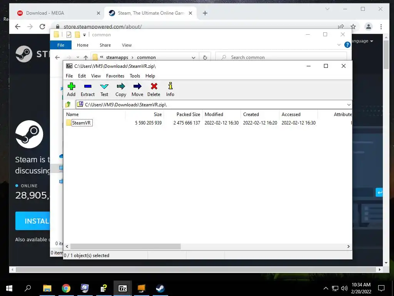The height and width of the screenshot is (296, 394).
Task: Open Steam from the taskbar
Action: (160, 288)
